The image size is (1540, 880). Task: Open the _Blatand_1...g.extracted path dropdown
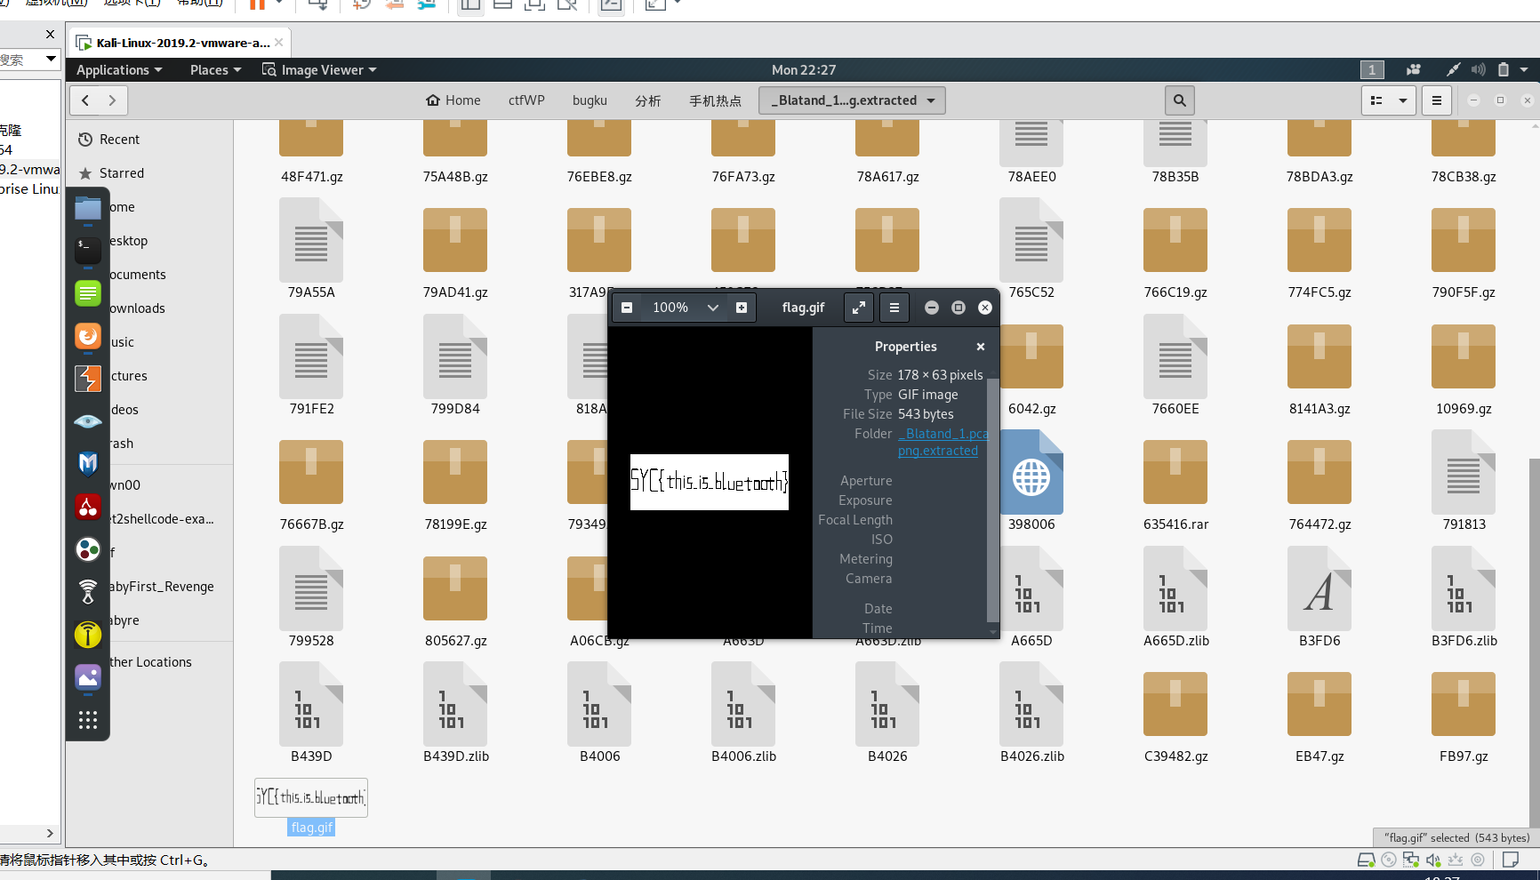pos(852,100)
